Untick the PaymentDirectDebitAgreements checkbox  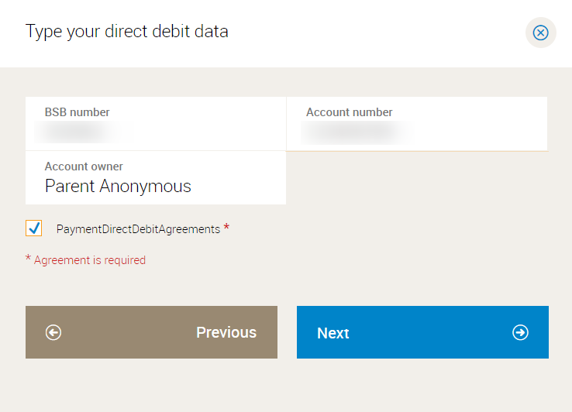coord(34,228)
